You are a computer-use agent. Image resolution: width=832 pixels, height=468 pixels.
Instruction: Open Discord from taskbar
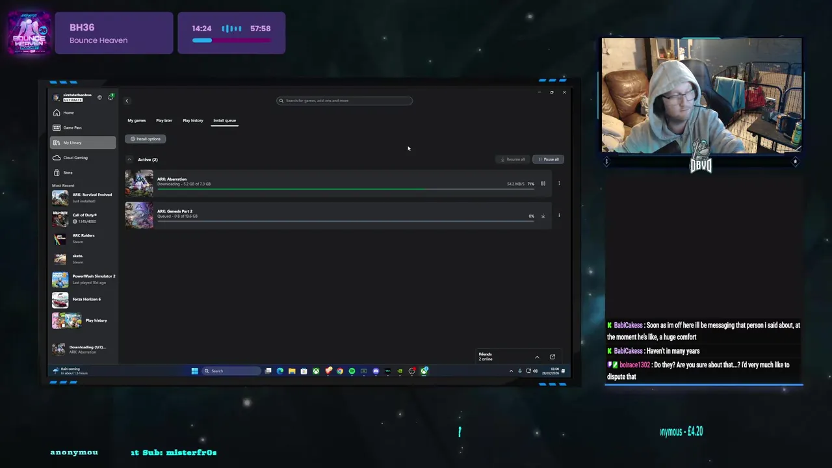pos(376,371)
